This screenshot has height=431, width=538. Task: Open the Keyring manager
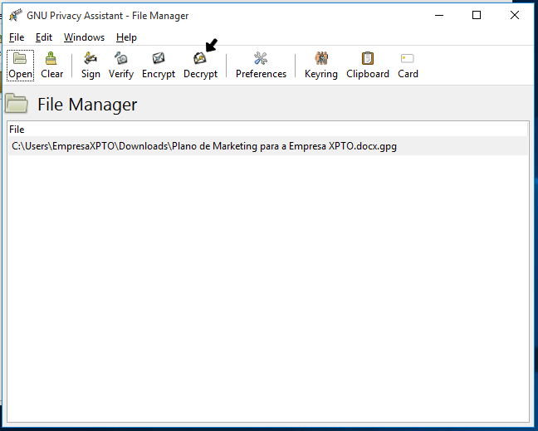click(321, 66)
